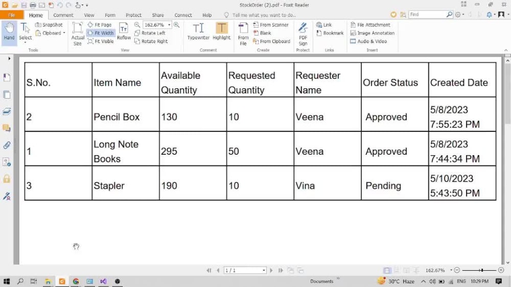The height and width of the screenshot is (287, 511).
Task: Insert Audio & Video
Action: [x=368, y=41]
